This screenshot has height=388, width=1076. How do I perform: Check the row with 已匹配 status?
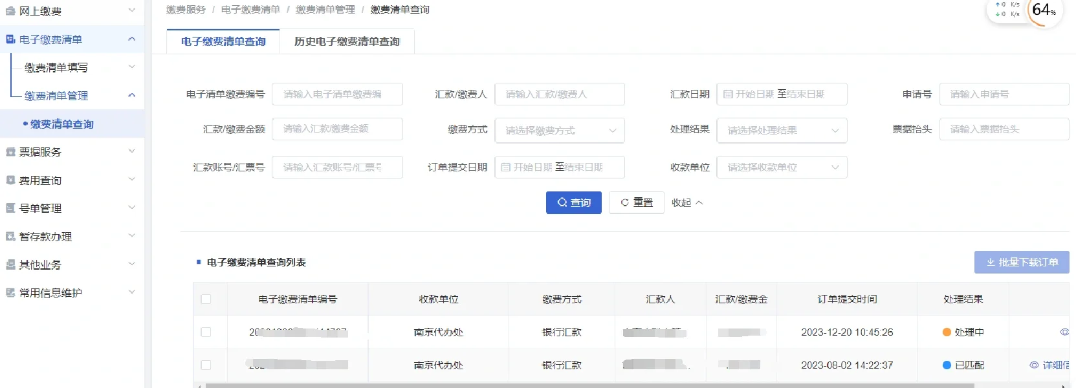tap(206, 365)
